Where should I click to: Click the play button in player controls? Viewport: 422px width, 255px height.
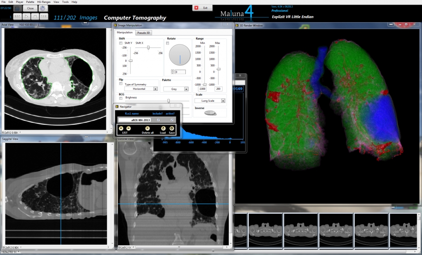[26, 16]
